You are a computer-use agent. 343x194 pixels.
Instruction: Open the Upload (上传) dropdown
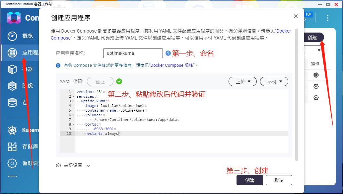[x=242, y=81]
